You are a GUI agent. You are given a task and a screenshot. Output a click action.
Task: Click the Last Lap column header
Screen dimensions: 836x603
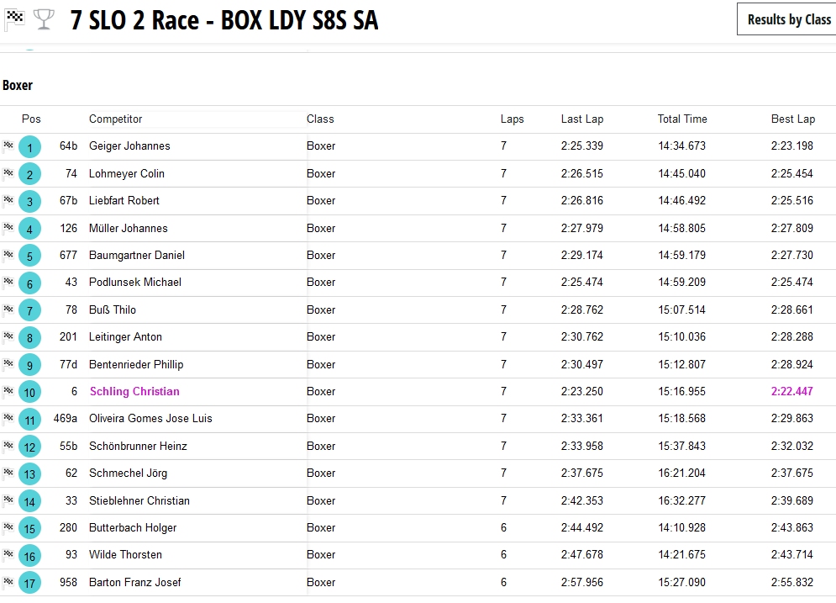(581, 119)
